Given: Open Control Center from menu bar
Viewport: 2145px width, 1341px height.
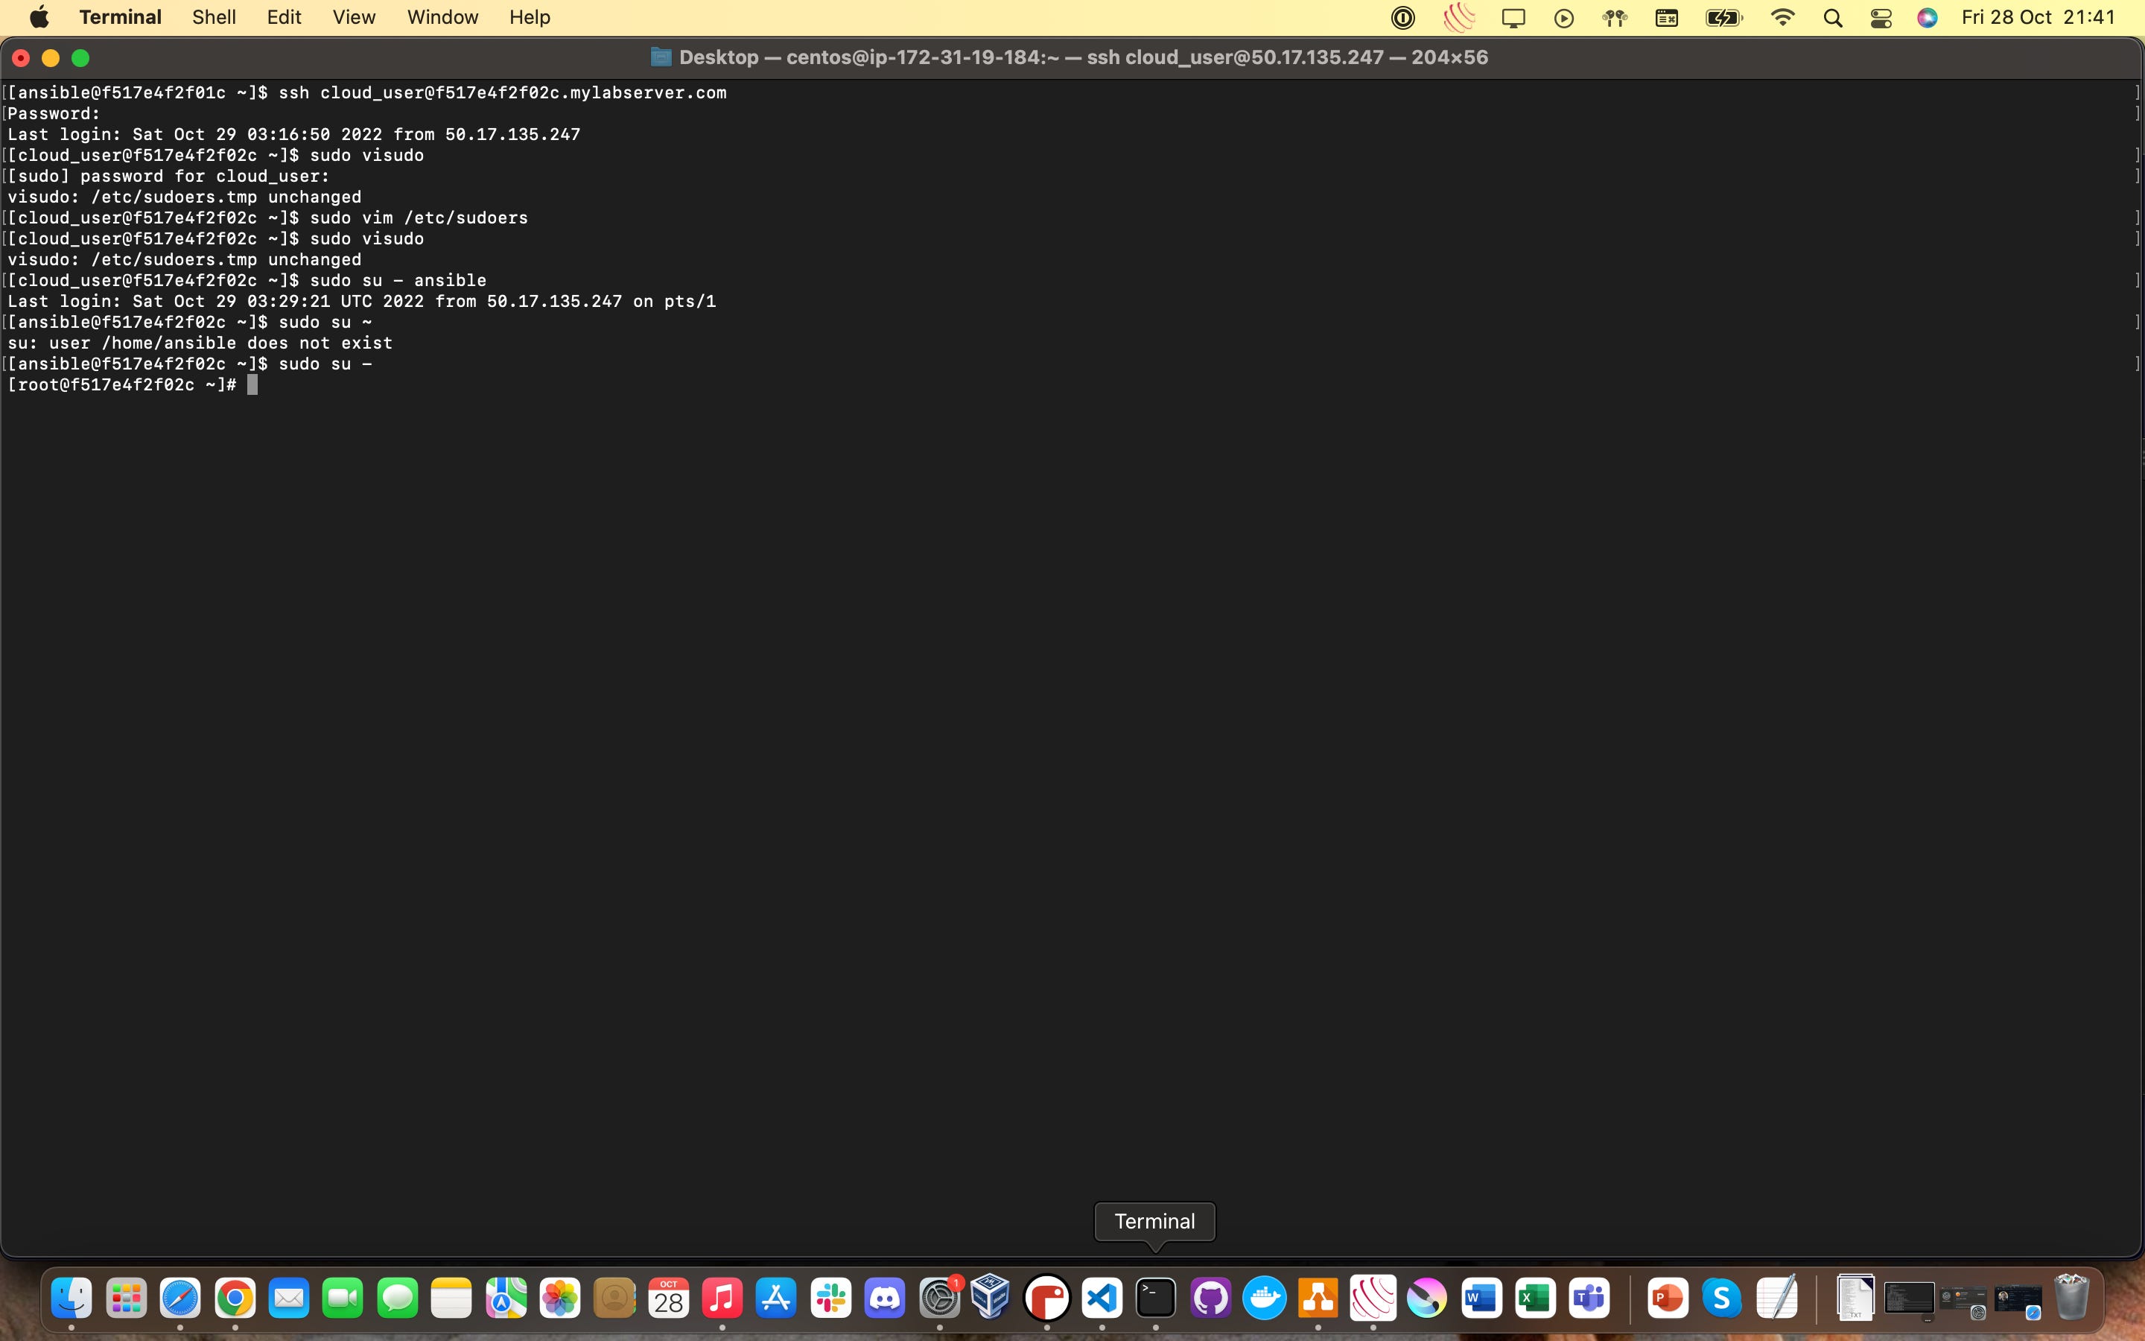Looking at the screenshot, I should tap(1881, 18).
